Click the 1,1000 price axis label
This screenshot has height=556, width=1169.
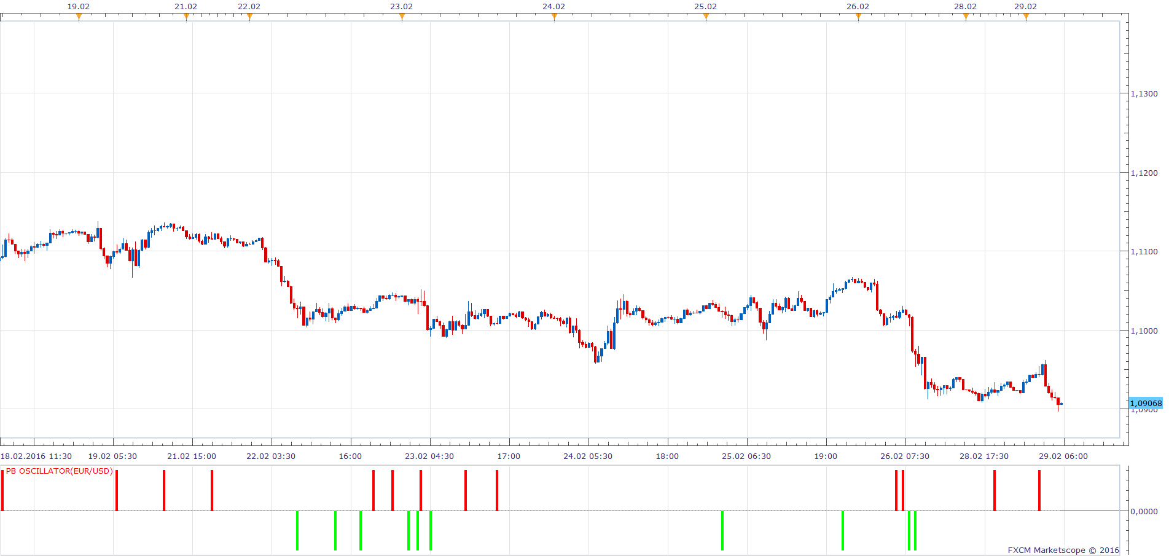click(x=1144, y=331)
